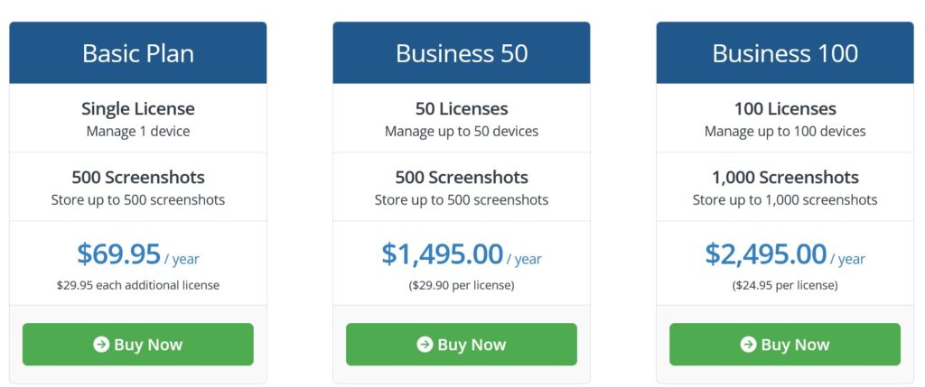925x387 pixels.
Task: Click the arrow icon in Business 50 Buy Now
Action: 425,345
